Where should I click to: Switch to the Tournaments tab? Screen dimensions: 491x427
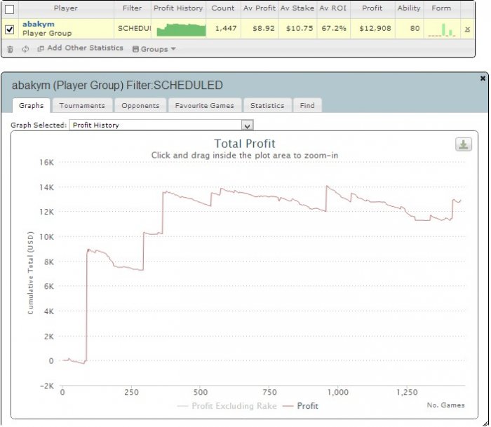(82, 105)
